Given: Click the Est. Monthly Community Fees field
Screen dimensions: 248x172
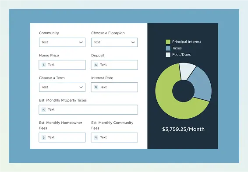Looking at the screenshot, I should pyautogui.click(x=114, y=137).
